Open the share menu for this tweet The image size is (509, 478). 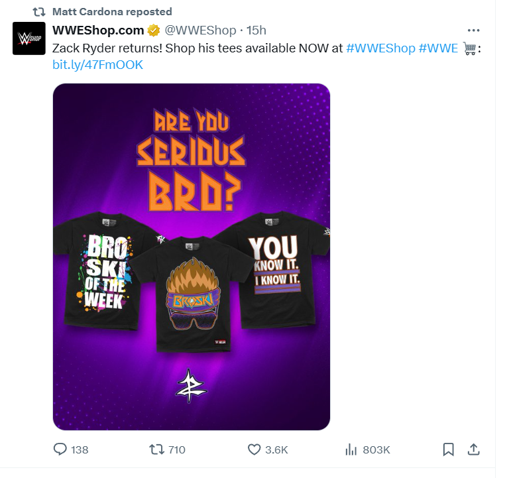click(473, 449)
